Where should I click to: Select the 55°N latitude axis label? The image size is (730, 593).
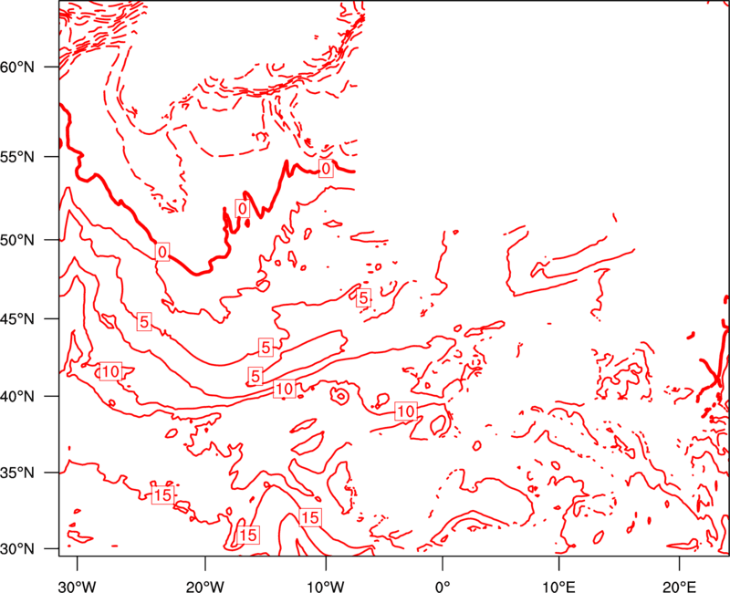(x=17, y=157)
